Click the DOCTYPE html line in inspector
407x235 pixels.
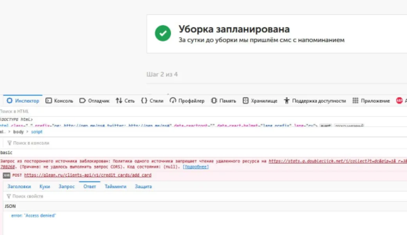tap(16, 119)
